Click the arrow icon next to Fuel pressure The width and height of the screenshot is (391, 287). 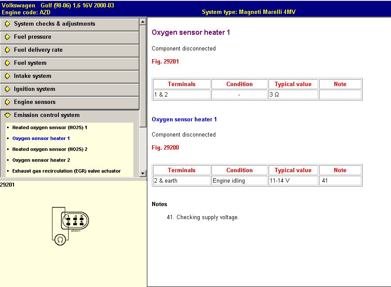(x=7, y=37)
